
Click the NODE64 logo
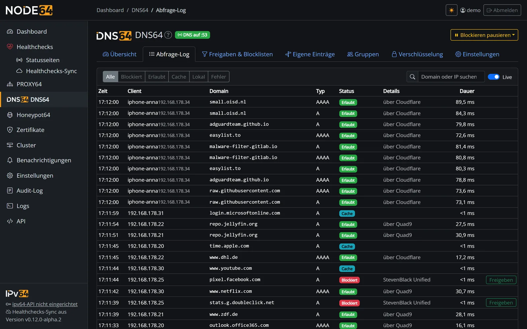tap(29, 10)
